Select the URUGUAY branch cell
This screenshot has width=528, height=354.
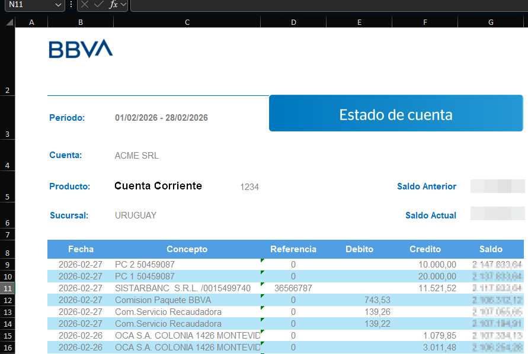click(x=136, y=215)
